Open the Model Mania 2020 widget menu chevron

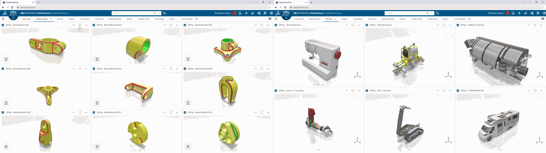[x=86, y=69]
